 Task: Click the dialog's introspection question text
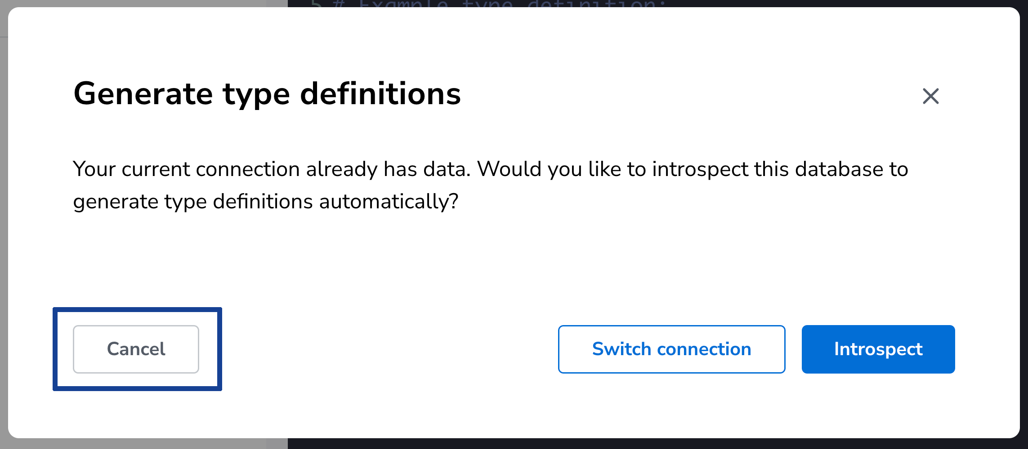click(490, 184)
